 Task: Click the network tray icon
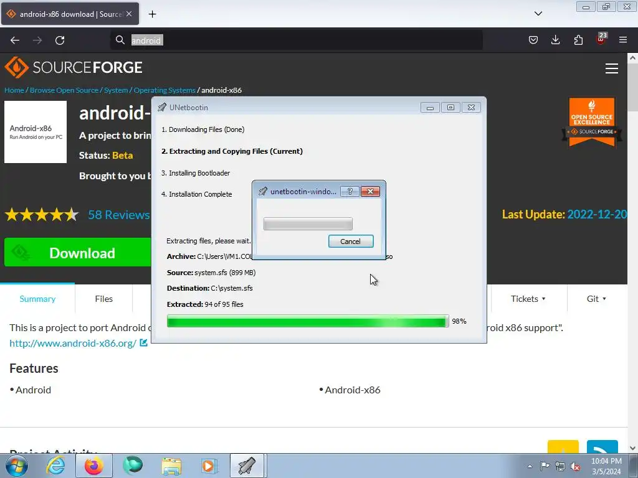(x=560, y=466)
